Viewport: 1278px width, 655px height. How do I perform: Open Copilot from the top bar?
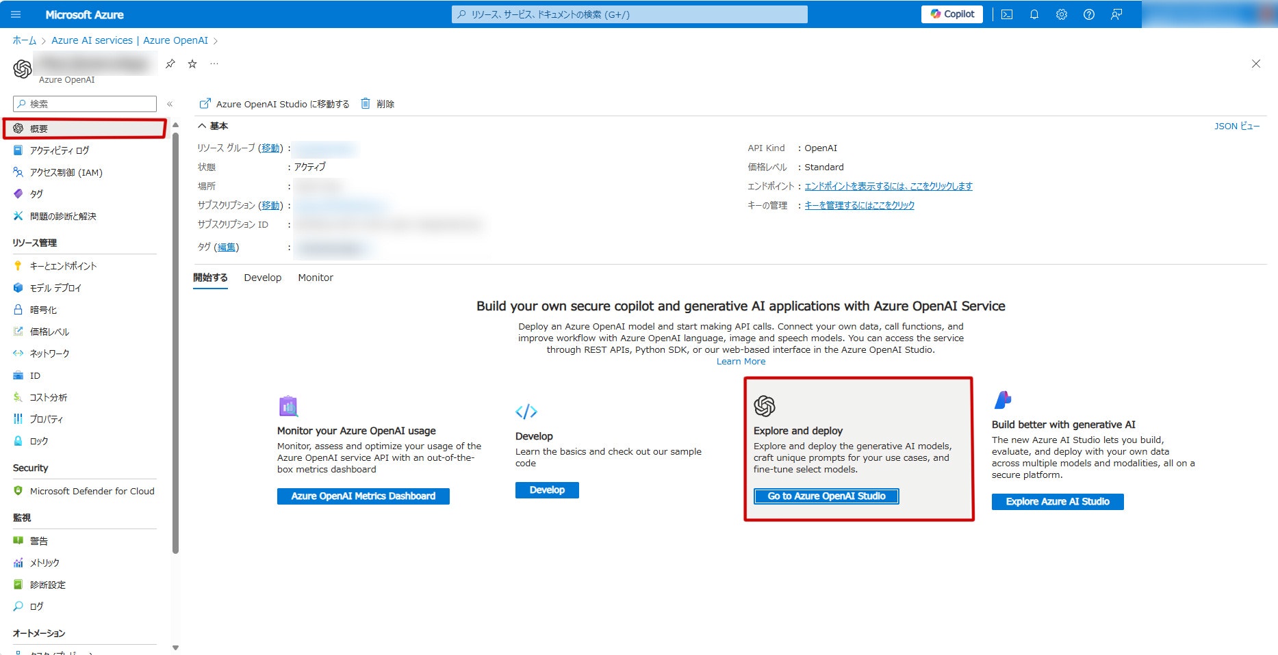point(952,14)
